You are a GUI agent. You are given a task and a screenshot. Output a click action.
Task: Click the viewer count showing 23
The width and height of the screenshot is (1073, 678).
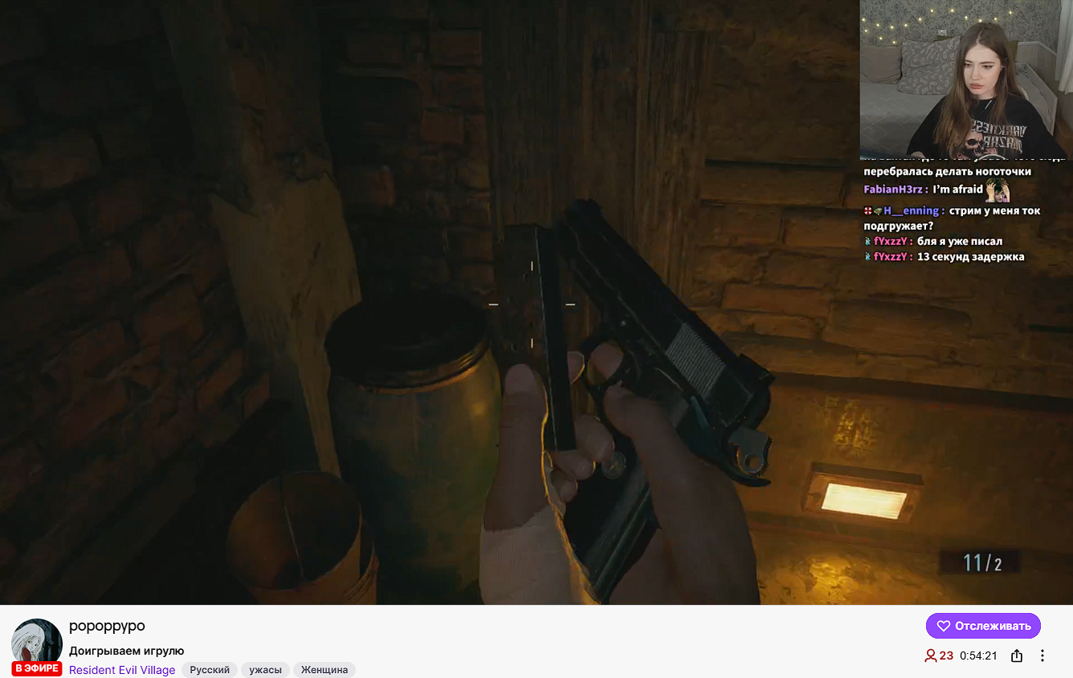939,656
